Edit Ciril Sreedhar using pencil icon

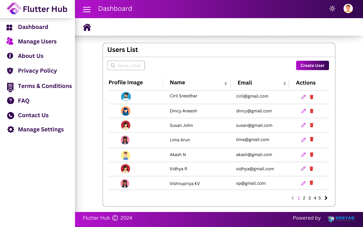(x=303, y=97)
